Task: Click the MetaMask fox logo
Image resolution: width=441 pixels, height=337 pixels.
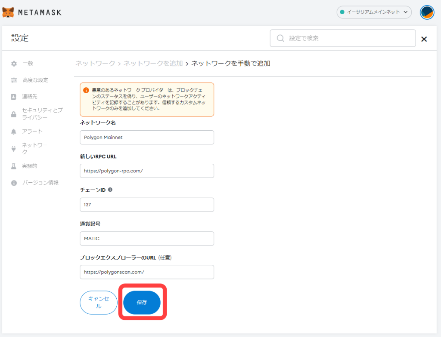Action: click(x=8, y=12)
